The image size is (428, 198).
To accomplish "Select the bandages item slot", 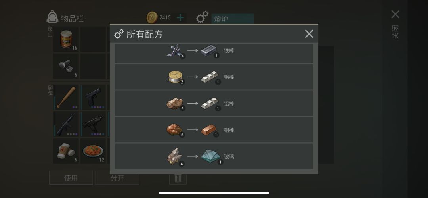I will coord(66,151).
